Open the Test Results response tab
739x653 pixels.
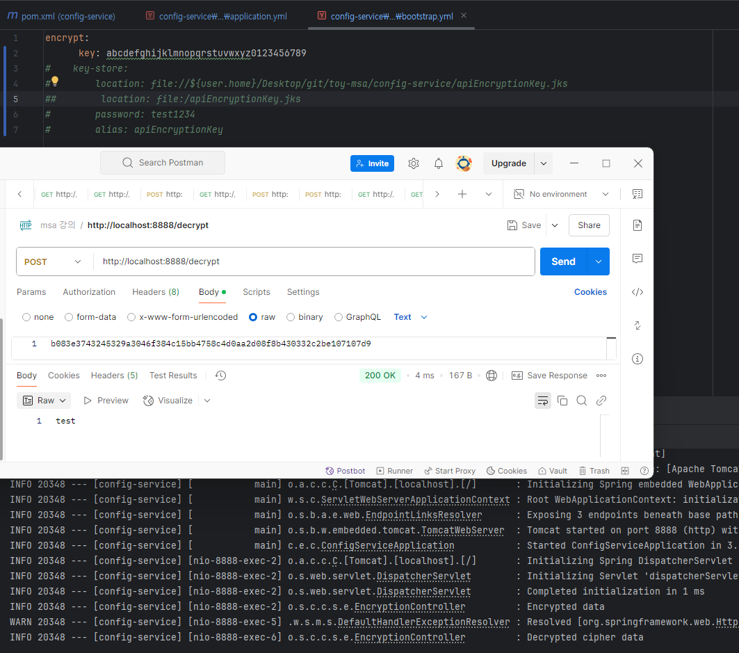point(173,376)
